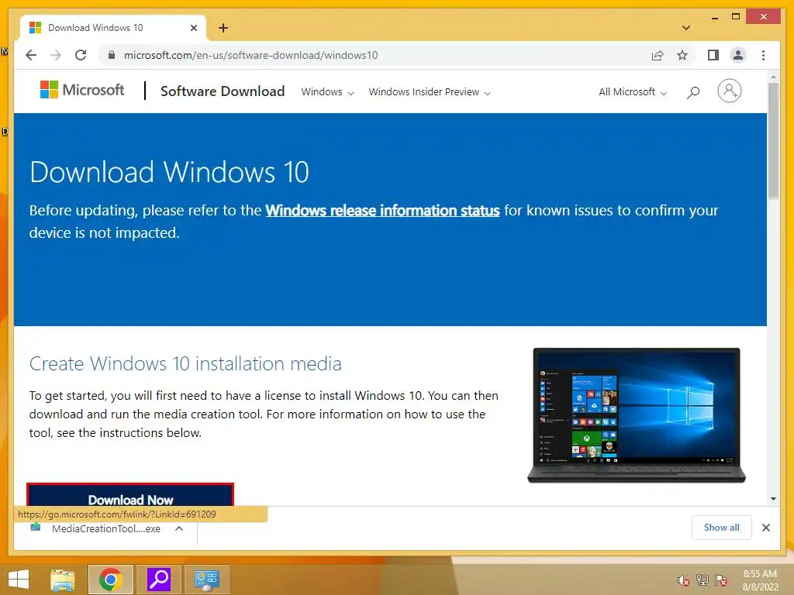Click the Download Now button
This screenshot has height=595, width=794.
coord(130,495)
